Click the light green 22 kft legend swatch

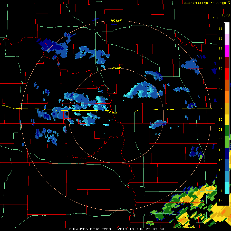click(227, 142)
